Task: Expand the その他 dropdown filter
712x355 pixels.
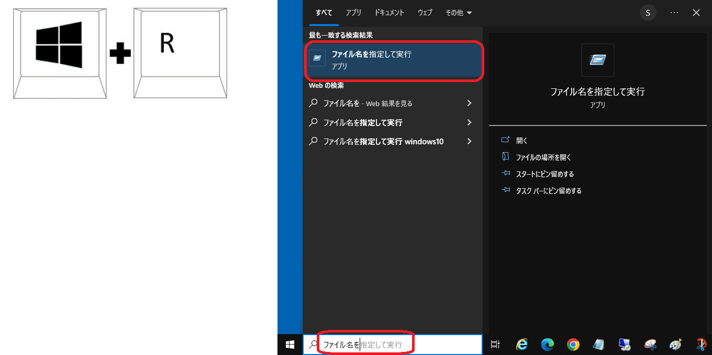Action: [459, 13]
